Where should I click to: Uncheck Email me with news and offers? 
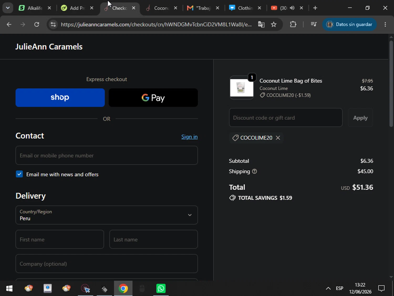tap(19, 174)
